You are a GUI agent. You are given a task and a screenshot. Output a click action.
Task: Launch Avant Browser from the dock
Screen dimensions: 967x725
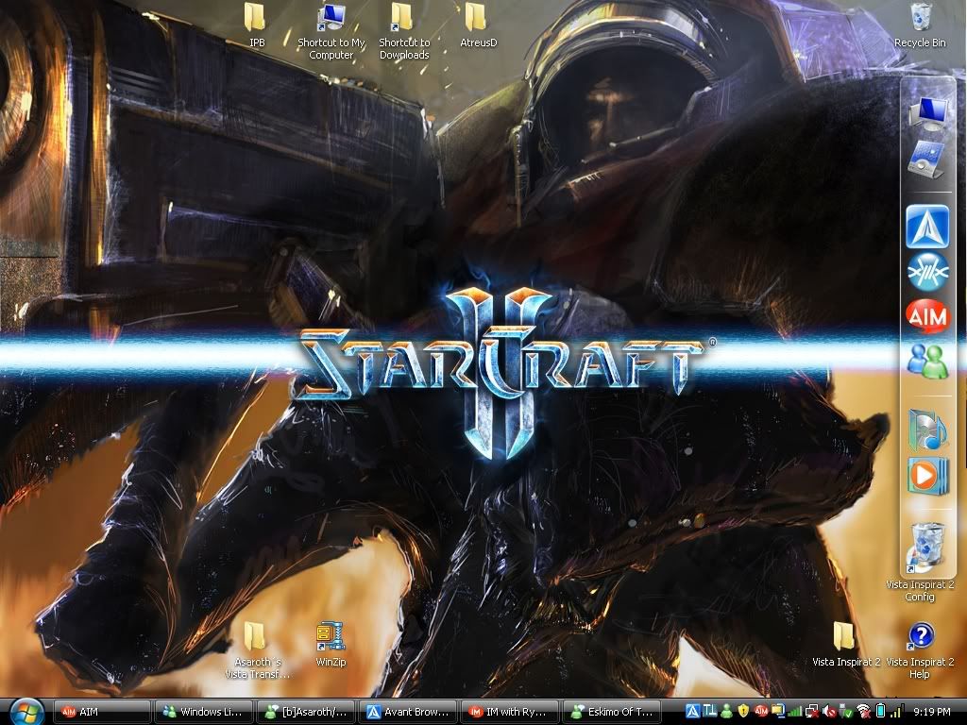927,227
